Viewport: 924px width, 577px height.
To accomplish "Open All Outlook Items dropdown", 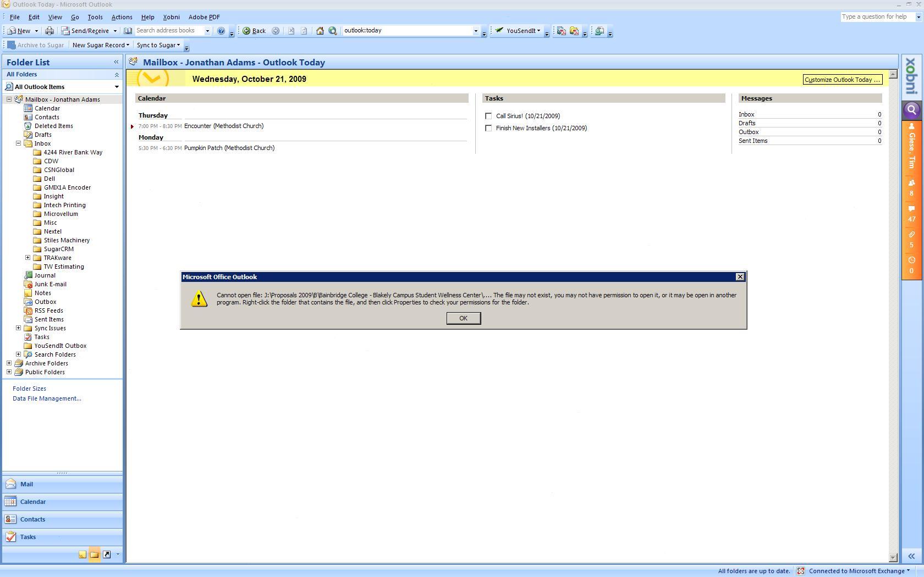I will tap(117, 87).
